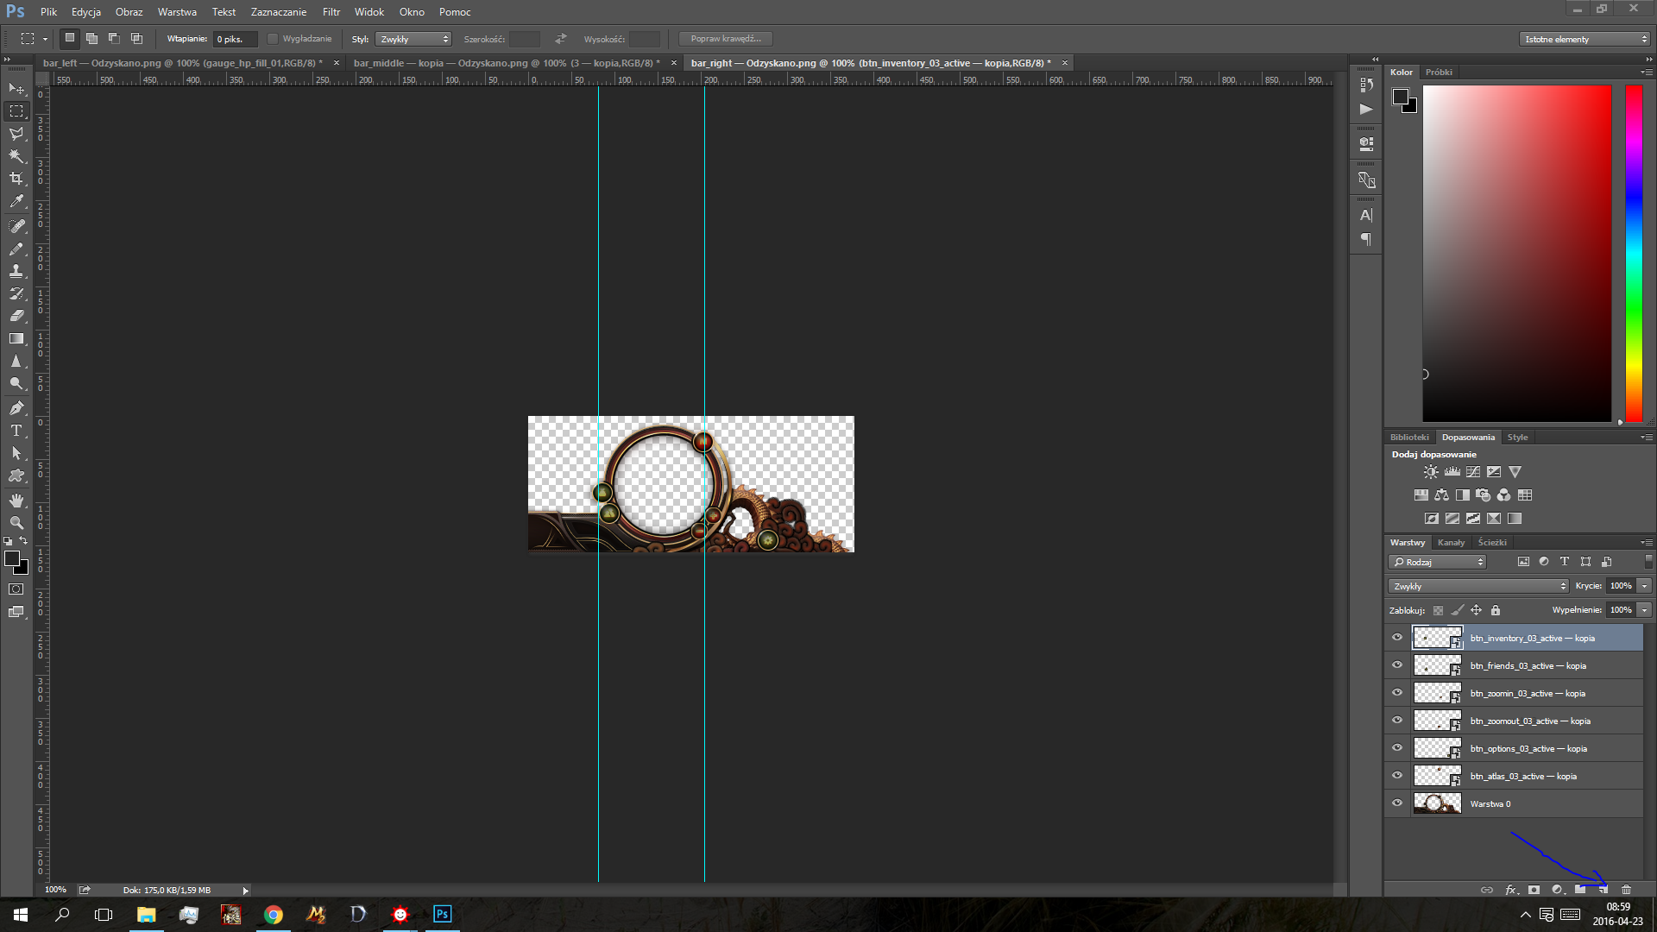Hide the btn_zoomin_03_active layer
This screenshot has width=1657, height=932.
pos(1397,693)
